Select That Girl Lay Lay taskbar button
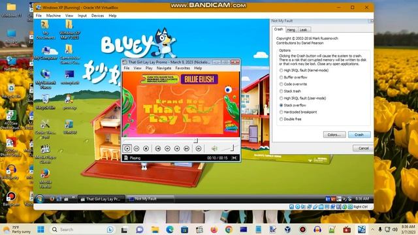Viewport: 418px width, 235px height. pos(101,199)
